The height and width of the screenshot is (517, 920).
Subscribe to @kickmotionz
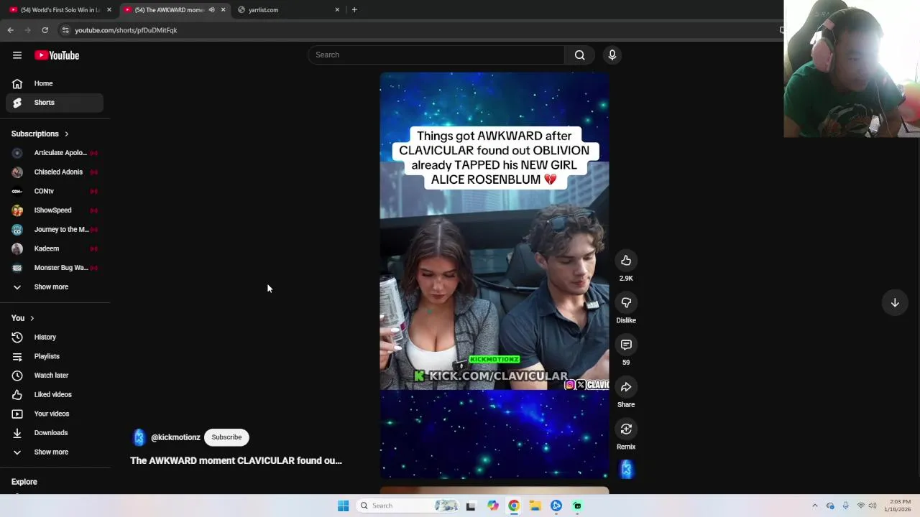(226, 437)
